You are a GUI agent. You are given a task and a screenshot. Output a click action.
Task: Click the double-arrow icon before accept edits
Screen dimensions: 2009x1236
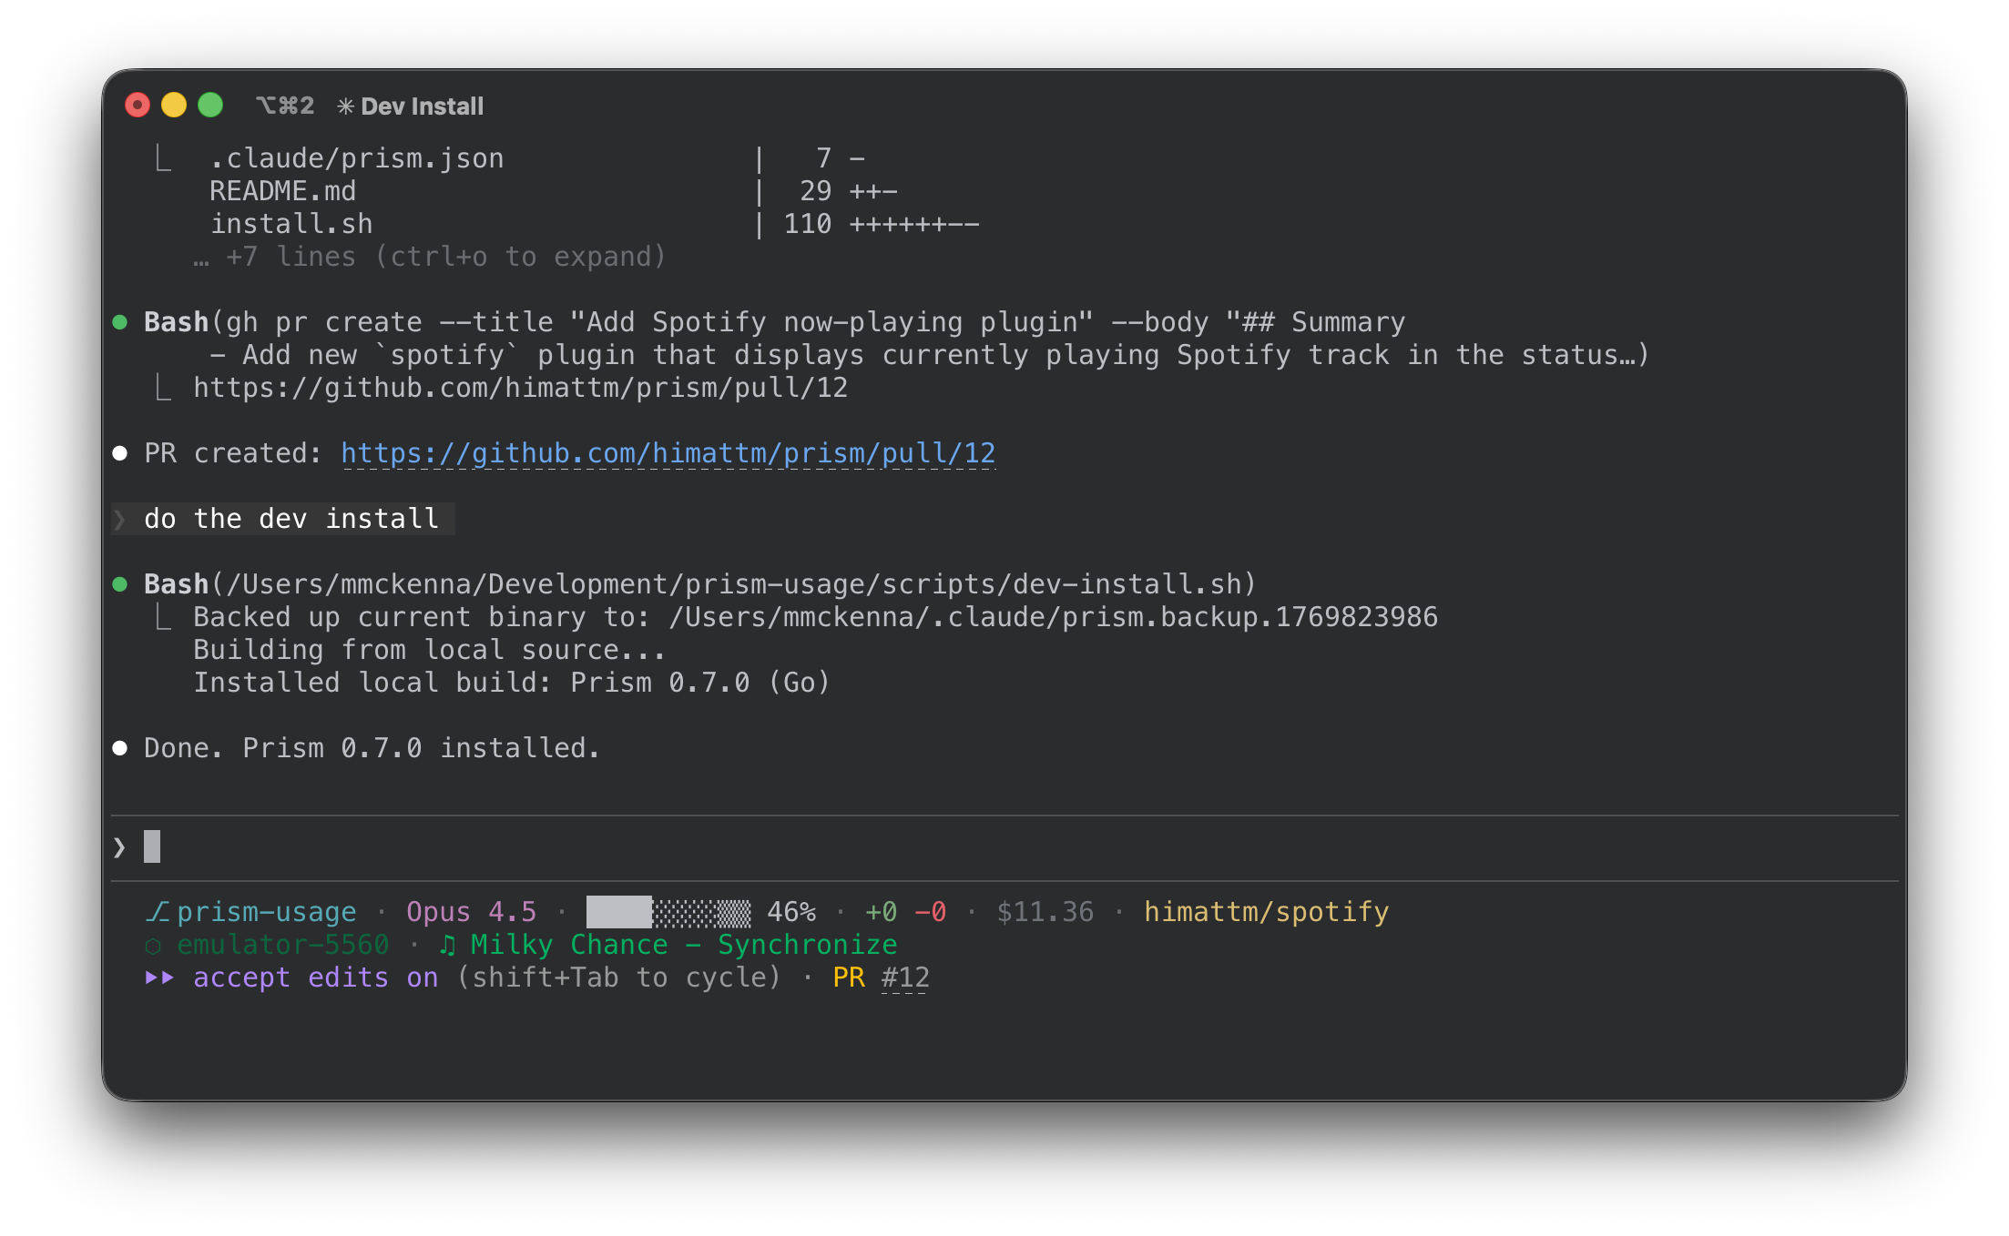click(x=159, y=978)
